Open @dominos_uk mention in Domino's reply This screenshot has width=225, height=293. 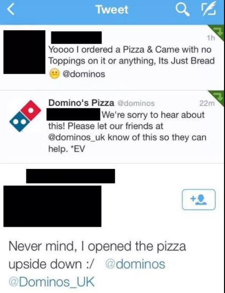pos(77,138)
